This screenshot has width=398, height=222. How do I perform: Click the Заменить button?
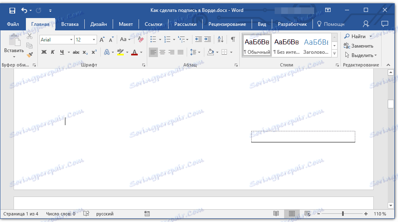359,46
